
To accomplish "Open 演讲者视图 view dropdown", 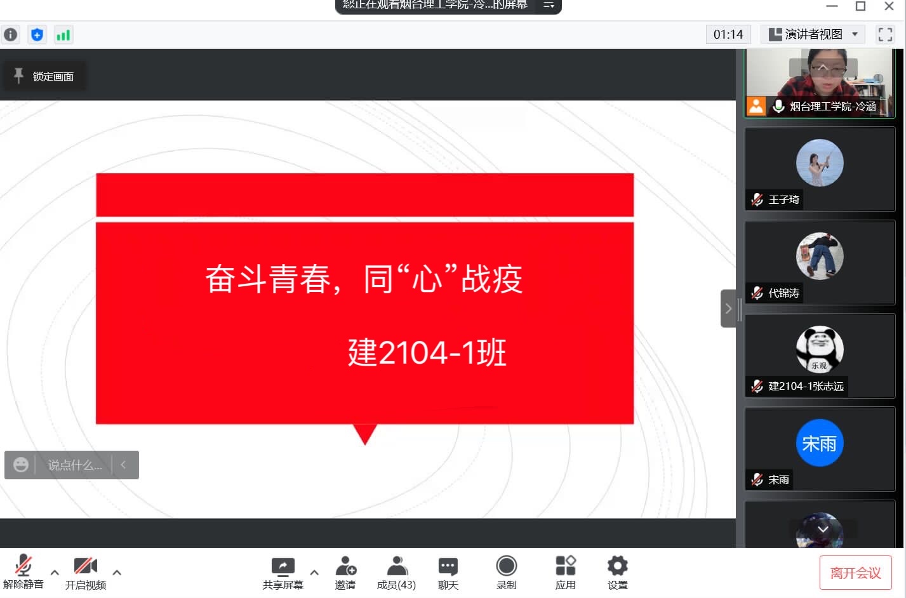I will tap(813, 34).
